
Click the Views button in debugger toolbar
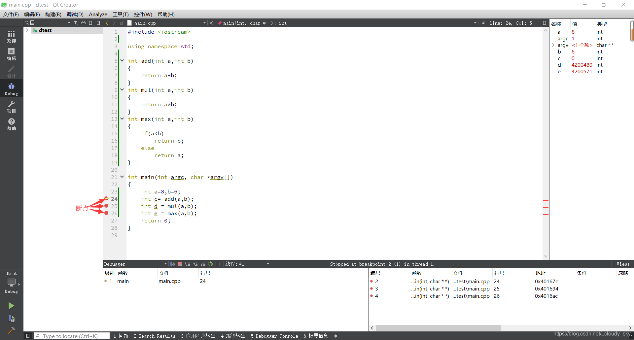pyautogui.click(x=623, y=264)
